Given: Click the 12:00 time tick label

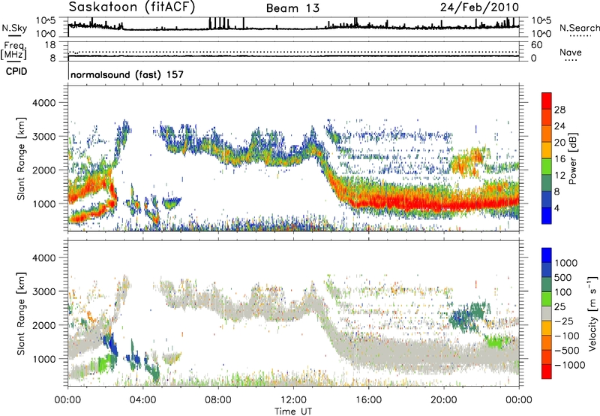Looking at the screenshot, I should click(x=293, y=400).
